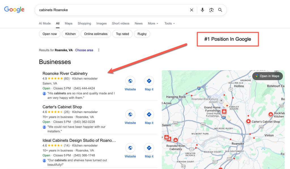Expand the Tools dropdown
This screenshot has width=290, height=169.
coord(170,23)
